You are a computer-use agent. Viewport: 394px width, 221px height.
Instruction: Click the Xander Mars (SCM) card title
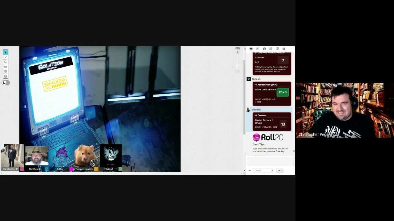click(267, 85)
